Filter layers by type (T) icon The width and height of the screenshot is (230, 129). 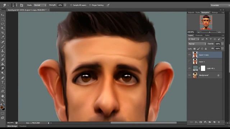coord(211,39)
